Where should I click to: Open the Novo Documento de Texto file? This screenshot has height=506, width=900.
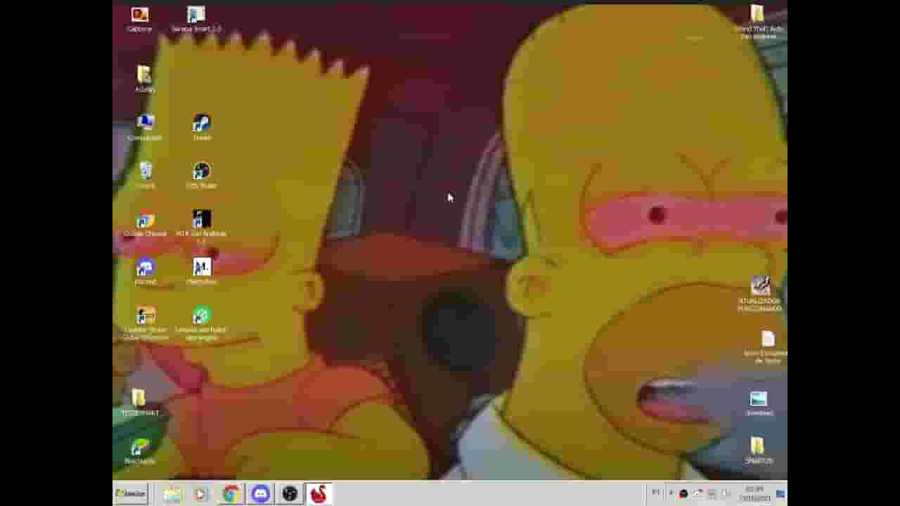coord(767,347)
